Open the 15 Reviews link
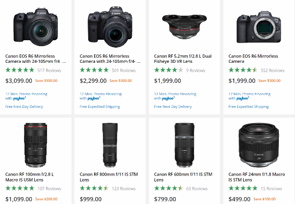Image resolution: width=295 pixels, height=204 pixels. tap(271, 188)
